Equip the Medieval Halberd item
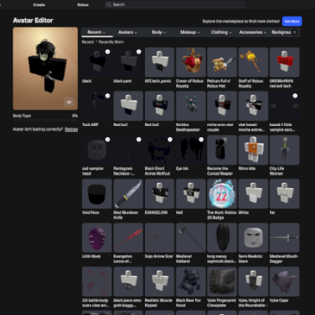Image resolution: width=315 pixels, height=315 pixels. coord(191,238)
